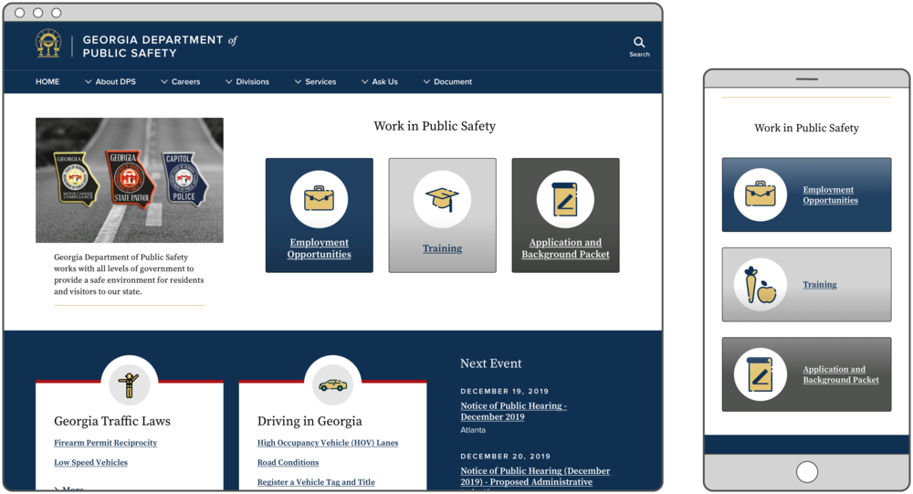Click the notepad icon in mobile Application card
This screenshot has width=913, height=494.
click(761, 374)
